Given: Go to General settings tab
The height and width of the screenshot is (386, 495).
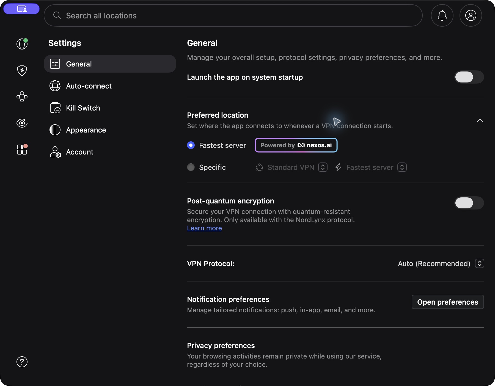Looking at the screenshot, I should pos(110,64).
